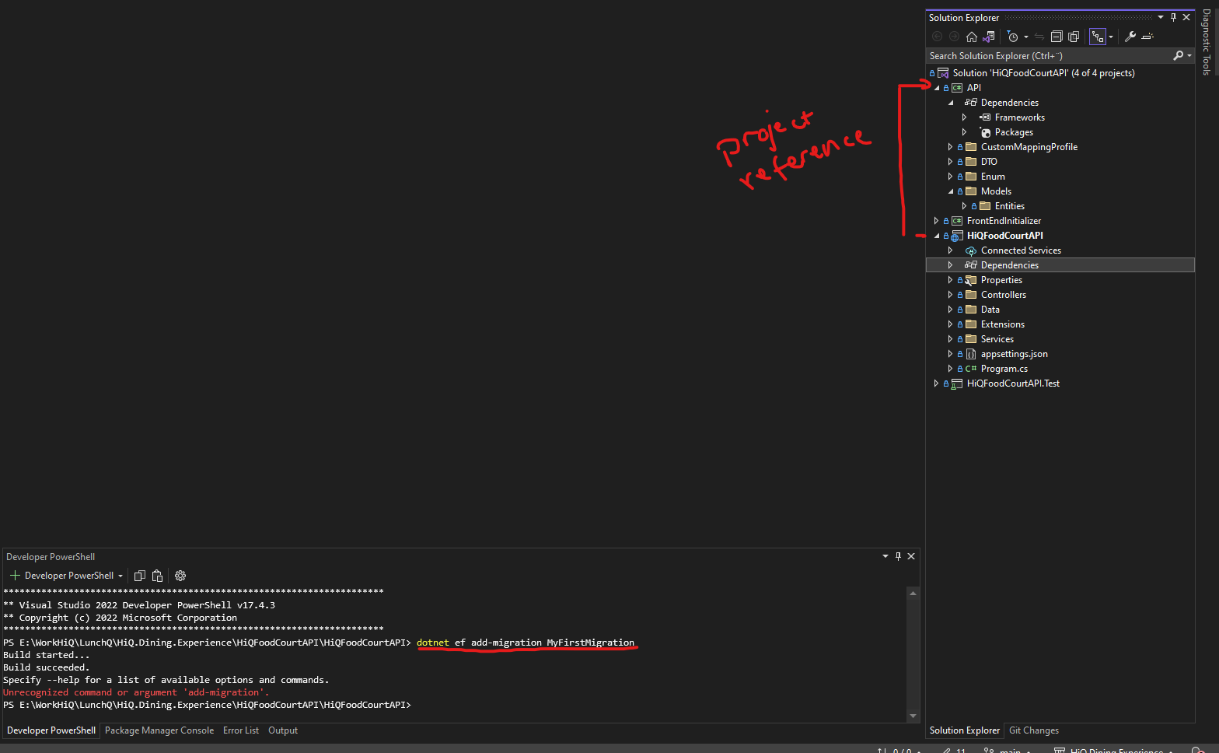This screenshot has height=753, width=1219.
Task: Select the Controllers folder
Action: click(1004, 295)
